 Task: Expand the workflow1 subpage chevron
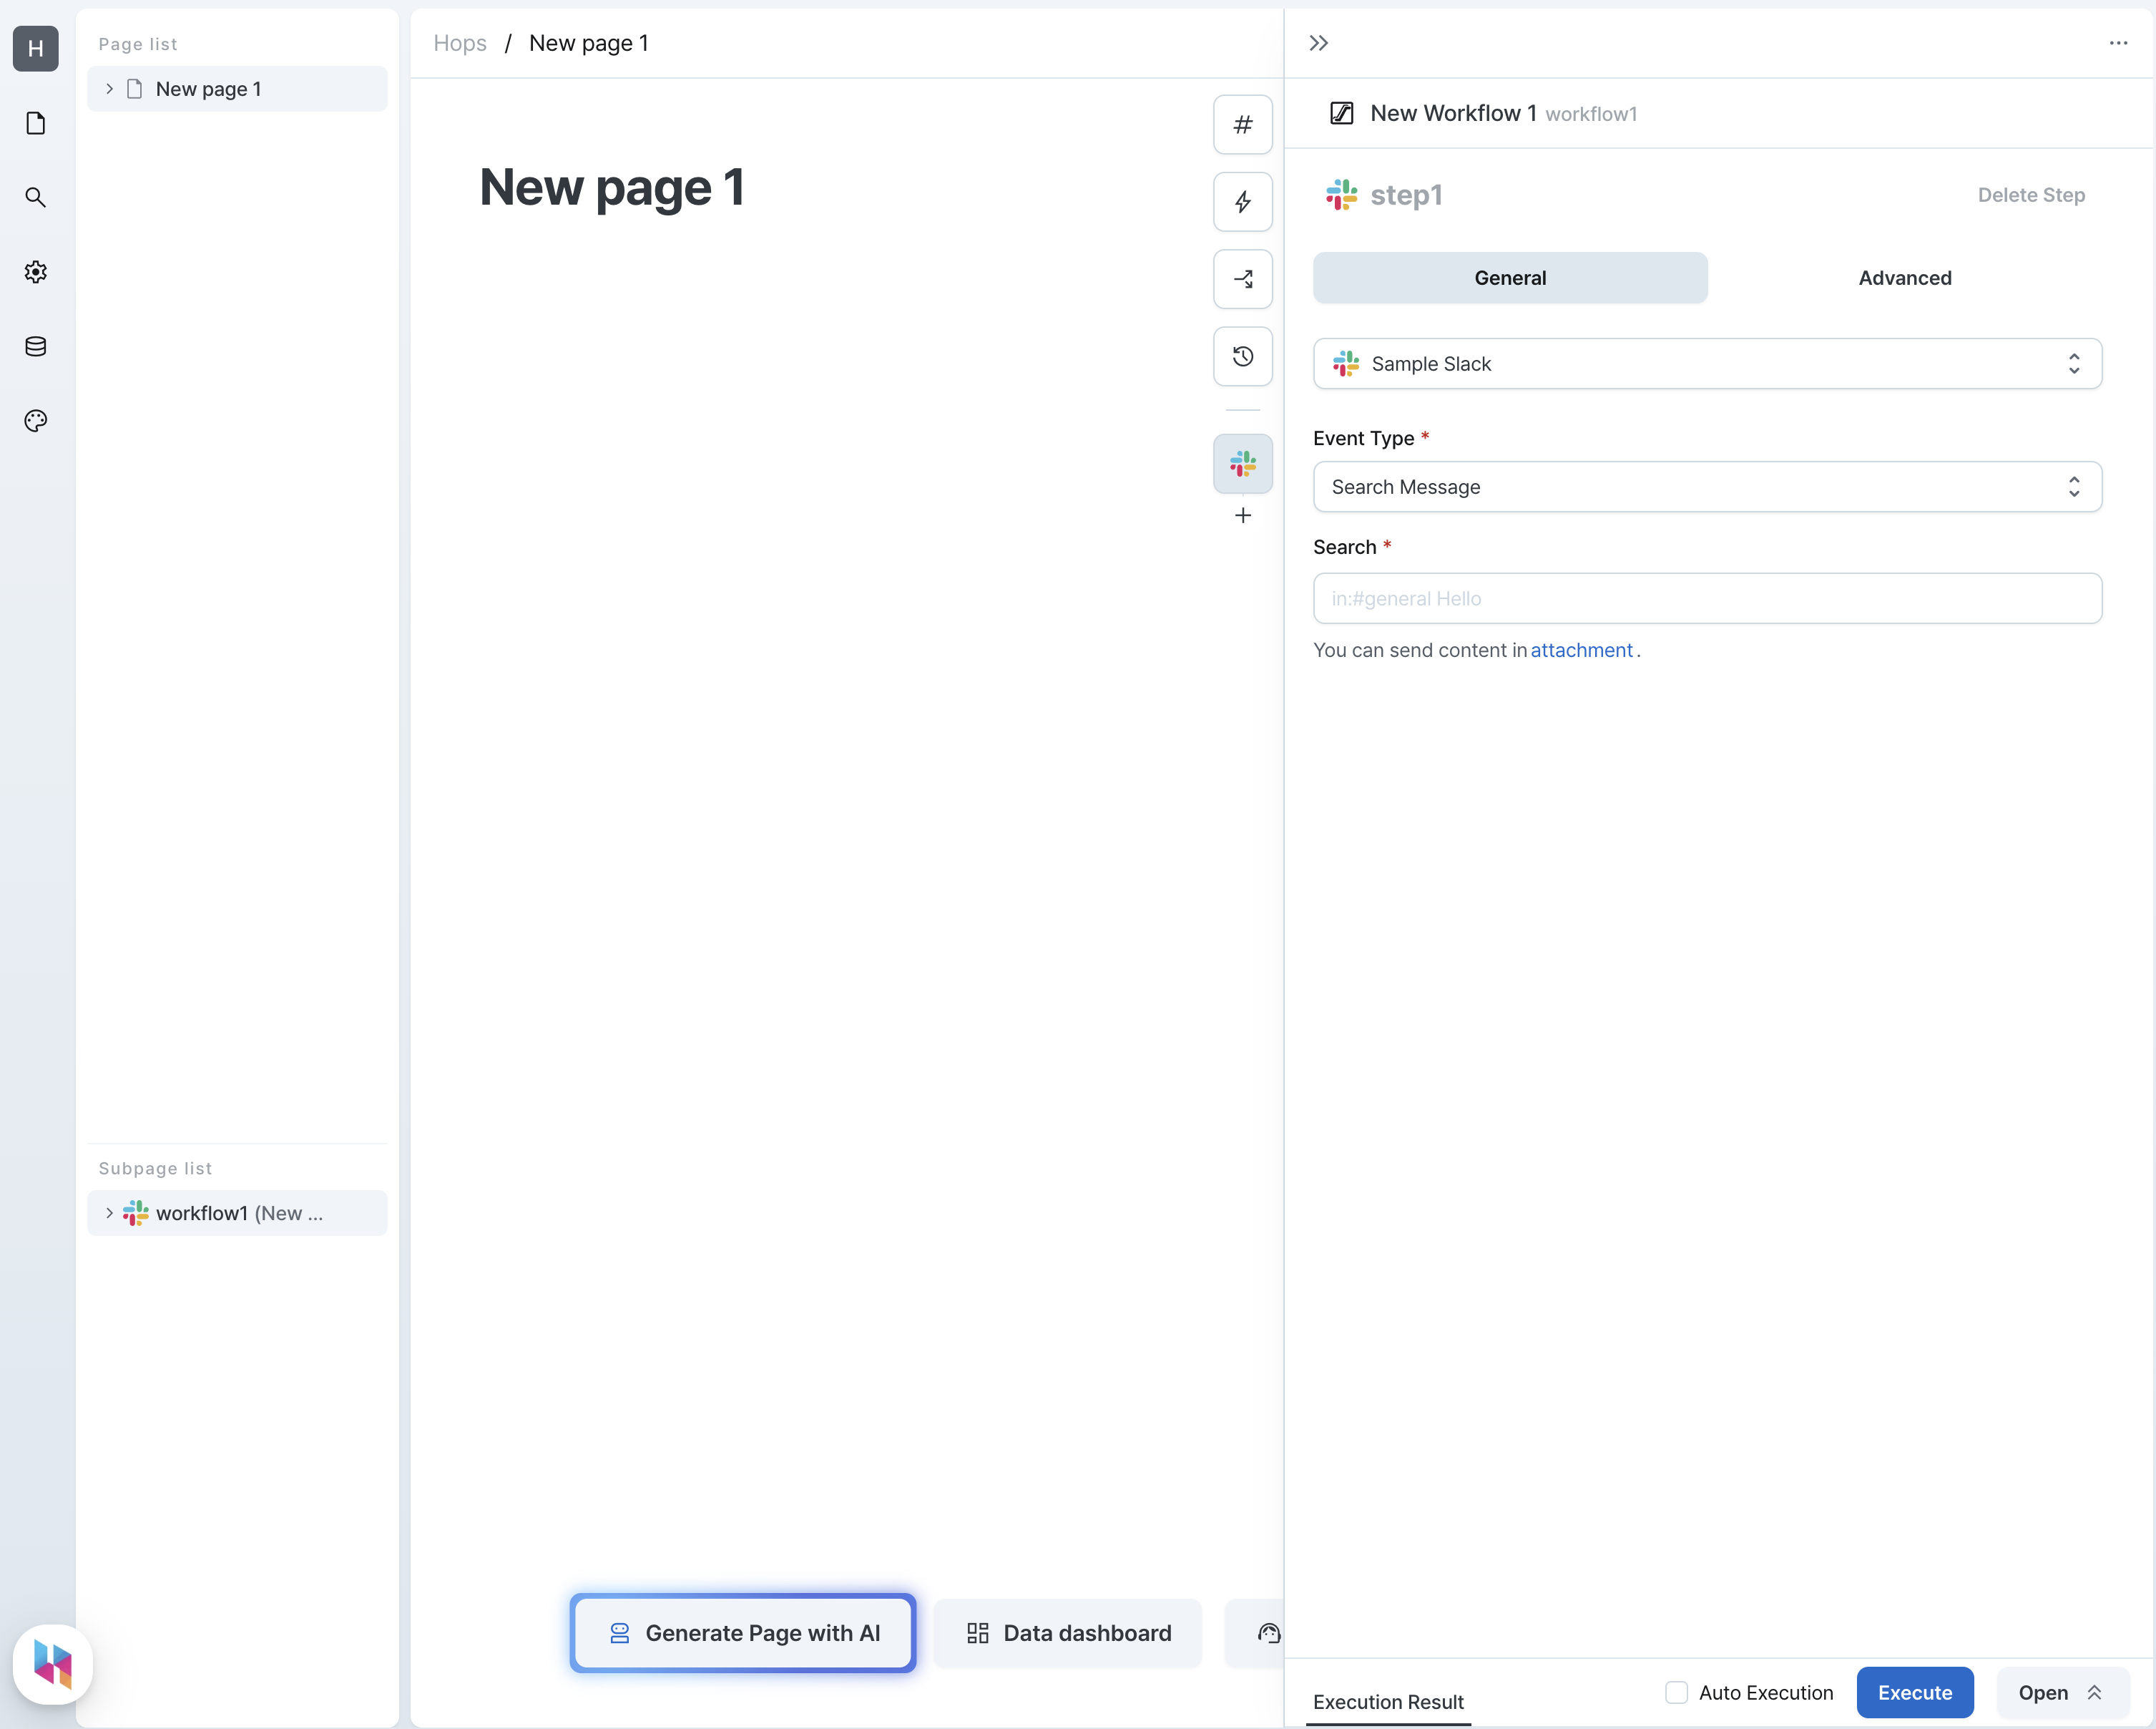tap(109, 1213)
